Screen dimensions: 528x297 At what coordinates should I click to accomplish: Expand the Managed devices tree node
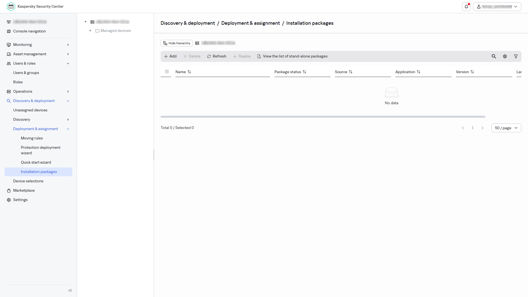[x=90, y=31]
